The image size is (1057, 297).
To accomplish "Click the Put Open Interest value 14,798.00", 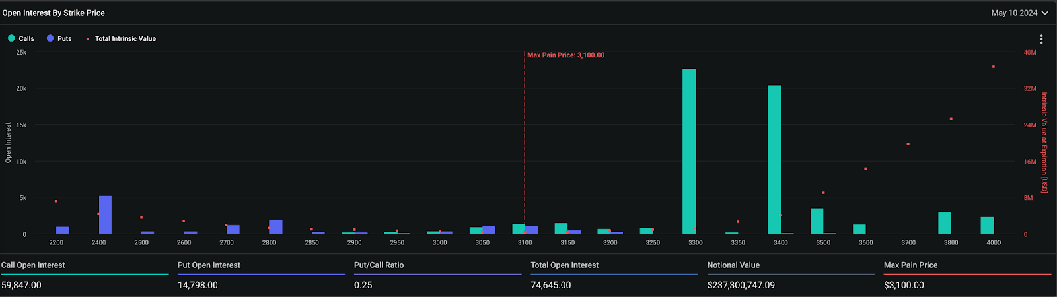I will click(x=198, y=285).
